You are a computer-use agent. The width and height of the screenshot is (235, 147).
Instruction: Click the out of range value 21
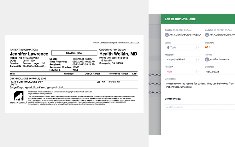point(98,82)
